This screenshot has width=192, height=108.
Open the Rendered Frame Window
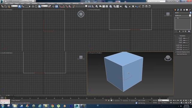pyautogui.click(x=118, y=6)
